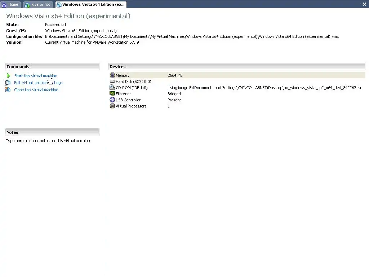This screenshot has width=369, height=277.
Task: Select the Virtual Processors row
Action: 237,106
